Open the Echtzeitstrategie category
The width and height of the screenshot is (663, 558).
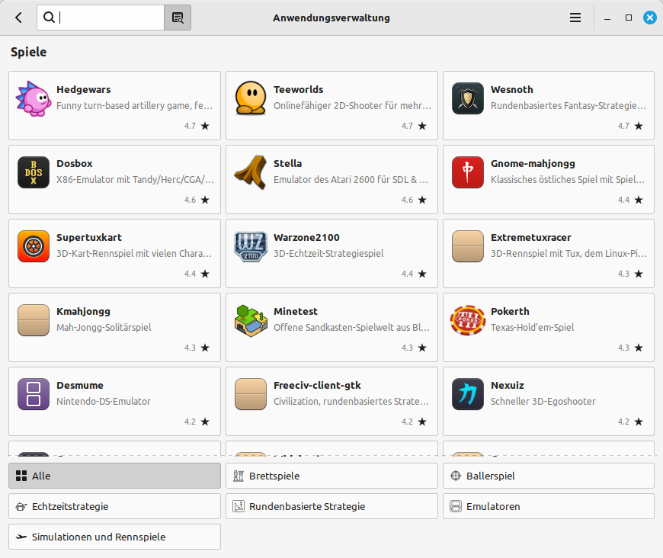coord(114,506)
